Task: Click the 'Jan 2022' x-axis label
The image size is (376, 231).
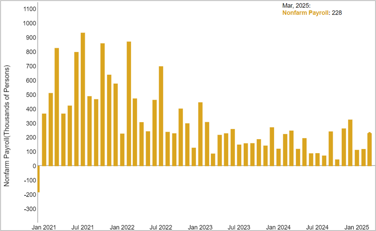Action: coord(122,227)
